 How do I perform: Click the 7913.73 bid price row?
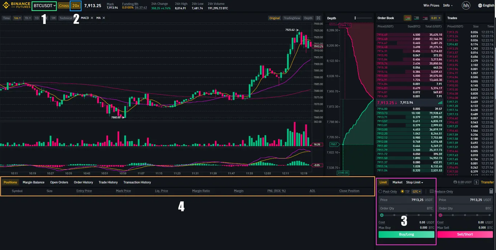(409, 113)
